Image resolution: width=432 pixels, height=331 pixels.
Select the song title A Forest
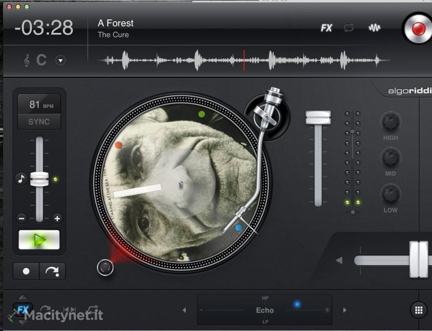tap(116, 23)
